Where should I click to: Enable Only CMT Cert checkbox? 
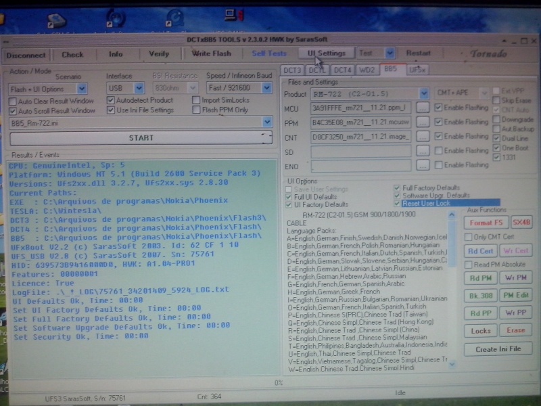coord(468,237)
